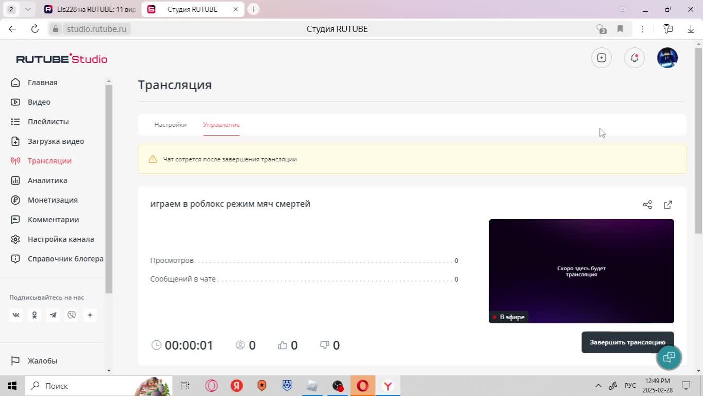Reload the page with refresh icon
This screenshot has width=703, height=396.
coord(35,29)
